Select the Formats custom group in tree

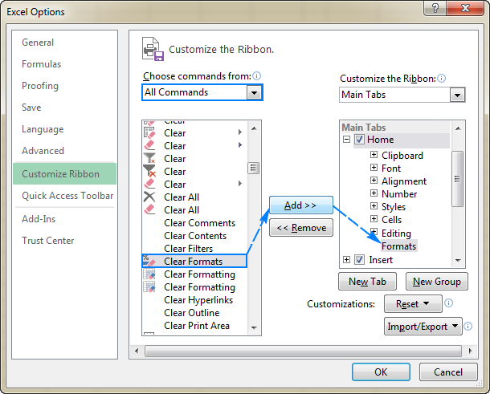pyautogui.click(x=398, y=246)
